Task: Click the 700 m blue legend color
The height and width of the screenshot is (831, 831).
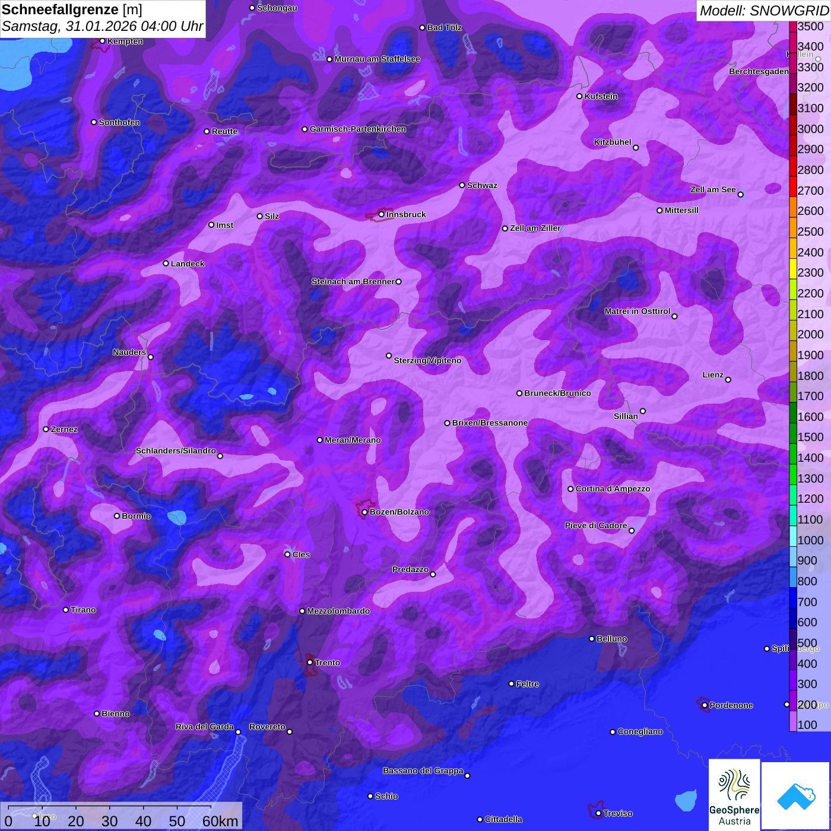Action: coord(793,598)
